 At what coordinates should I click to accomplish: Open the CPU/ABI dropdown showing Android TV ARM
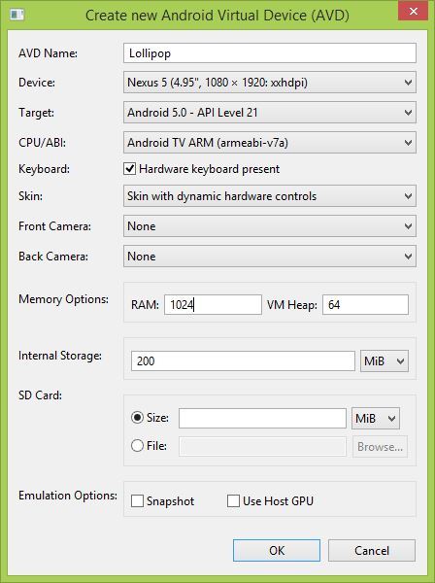[x=270, y=143]
